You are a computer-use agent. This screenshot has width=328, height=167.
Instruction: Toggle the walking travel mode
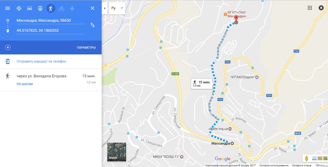51,8
